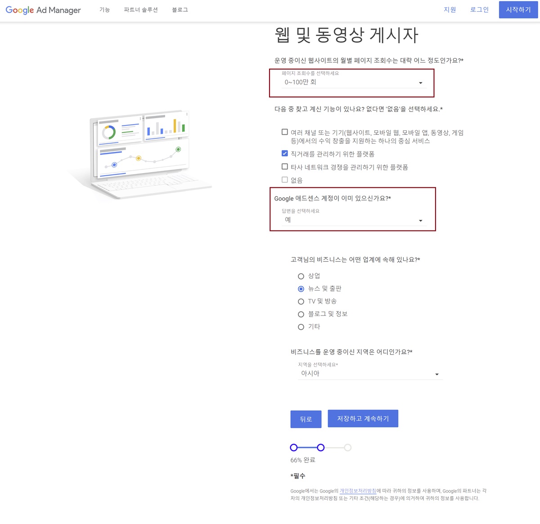Click the 월별 페이지 조회수 question text
The height and width of the screenshot is (524, 540).
[x=369, y=60]
